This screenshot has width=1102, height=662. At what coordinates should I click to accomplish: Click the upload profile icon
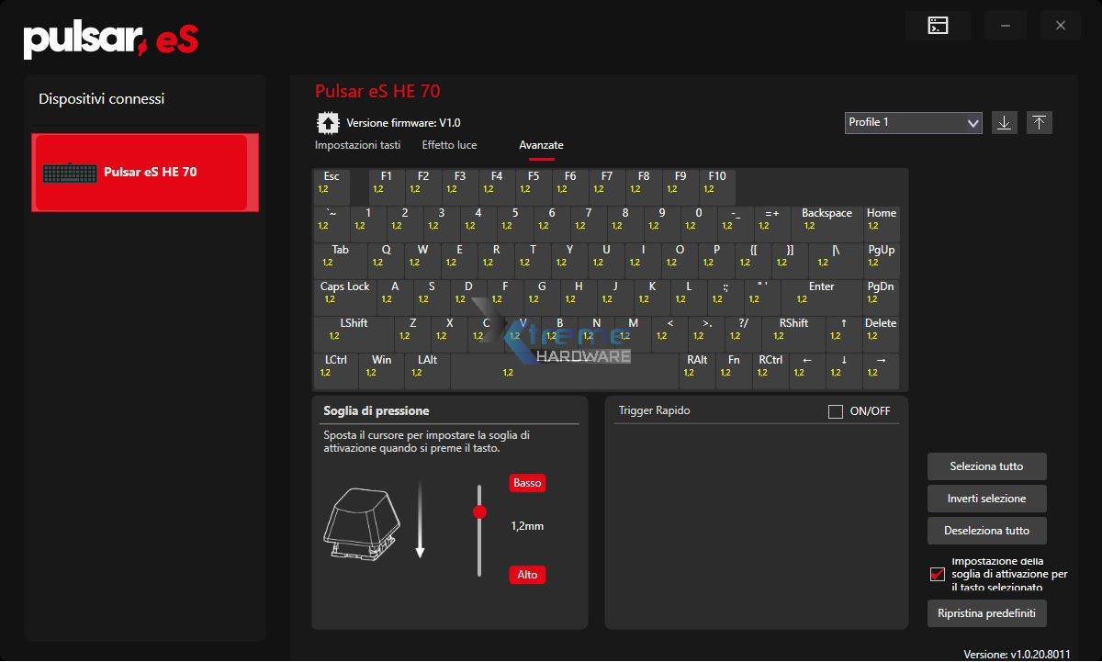[x=1039, y=122]
